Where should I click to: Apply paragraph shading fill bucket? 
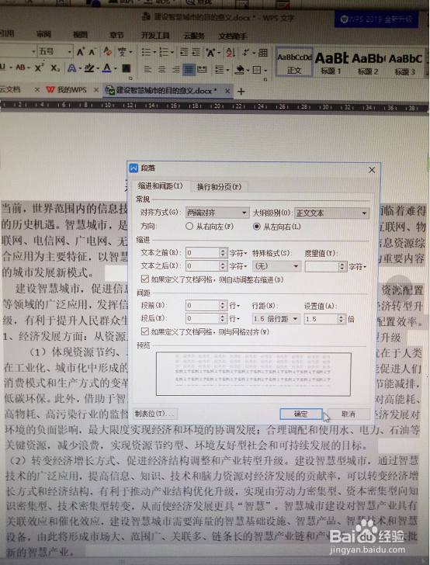click(x=239, y=70)
